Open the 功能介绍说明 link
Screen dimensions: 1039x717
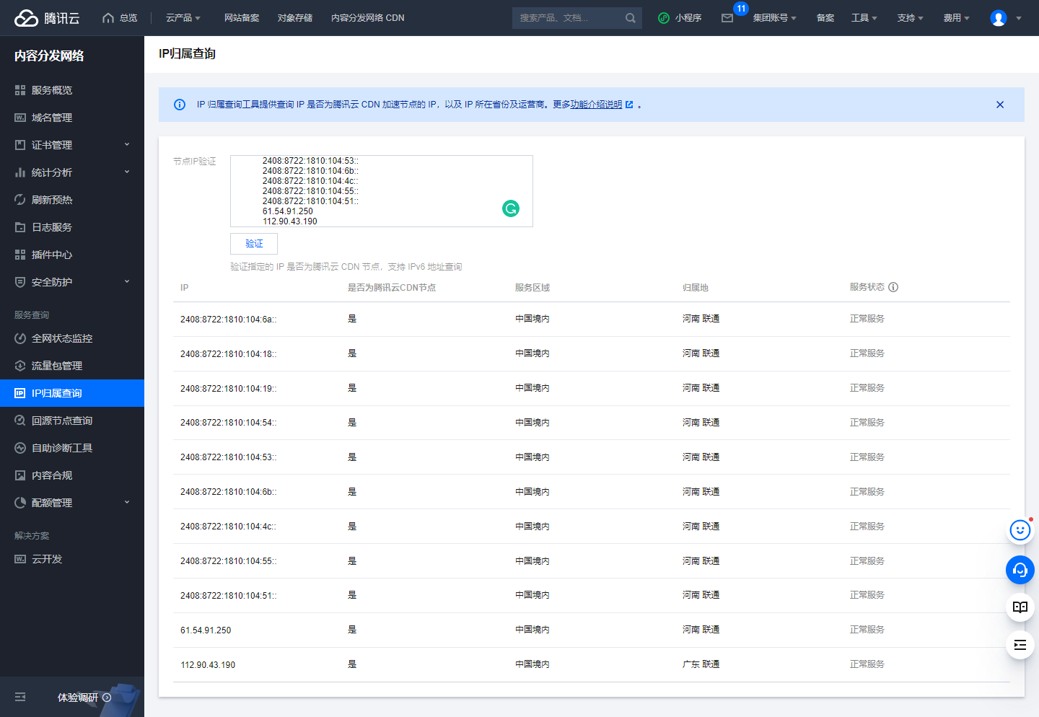pyautogui.click(x=596, y=105)
